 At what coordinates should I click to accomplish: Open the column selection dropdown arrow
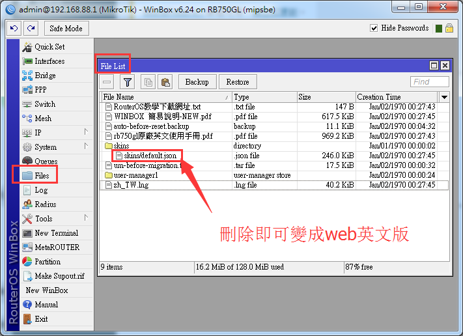click(x=444, y=97)
